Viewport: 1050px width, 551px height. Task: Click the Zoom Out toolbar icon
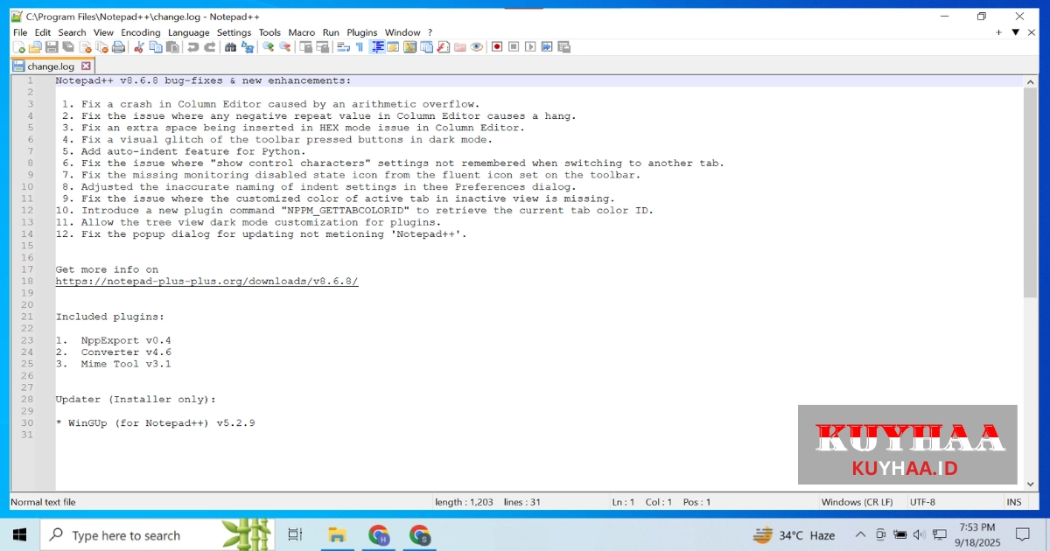point(285,47)
